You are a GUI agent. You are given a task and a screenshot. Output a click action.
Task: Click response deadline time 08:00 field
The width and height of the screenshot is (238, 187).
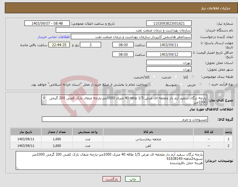click(x=123, y=45)
